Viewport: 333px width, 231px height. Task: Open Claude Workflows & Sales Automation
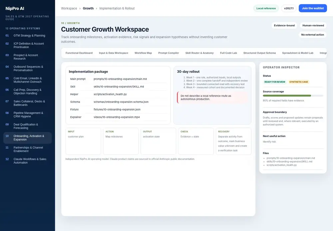[x=27, y=161]
